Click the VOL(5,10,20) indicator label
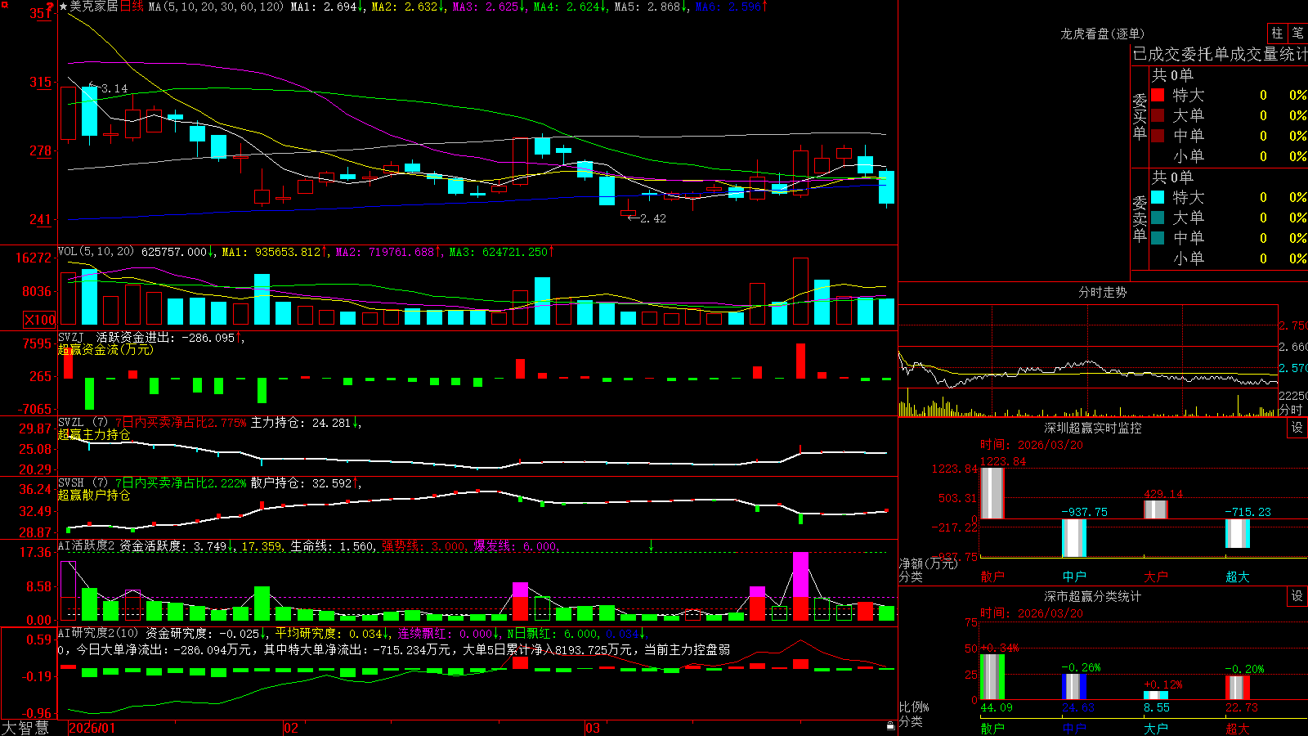This screenshot has width=1308, height=736. pyautogui.click(x=96, y=252)
